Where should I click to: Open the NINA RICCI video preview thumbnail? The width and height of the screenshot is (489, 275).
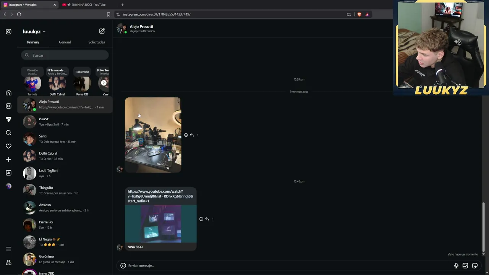click(x=160, y=224)
